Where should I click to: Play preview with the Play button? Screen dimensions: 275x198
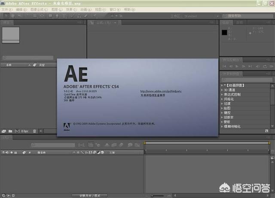click(x=237, y=67)
